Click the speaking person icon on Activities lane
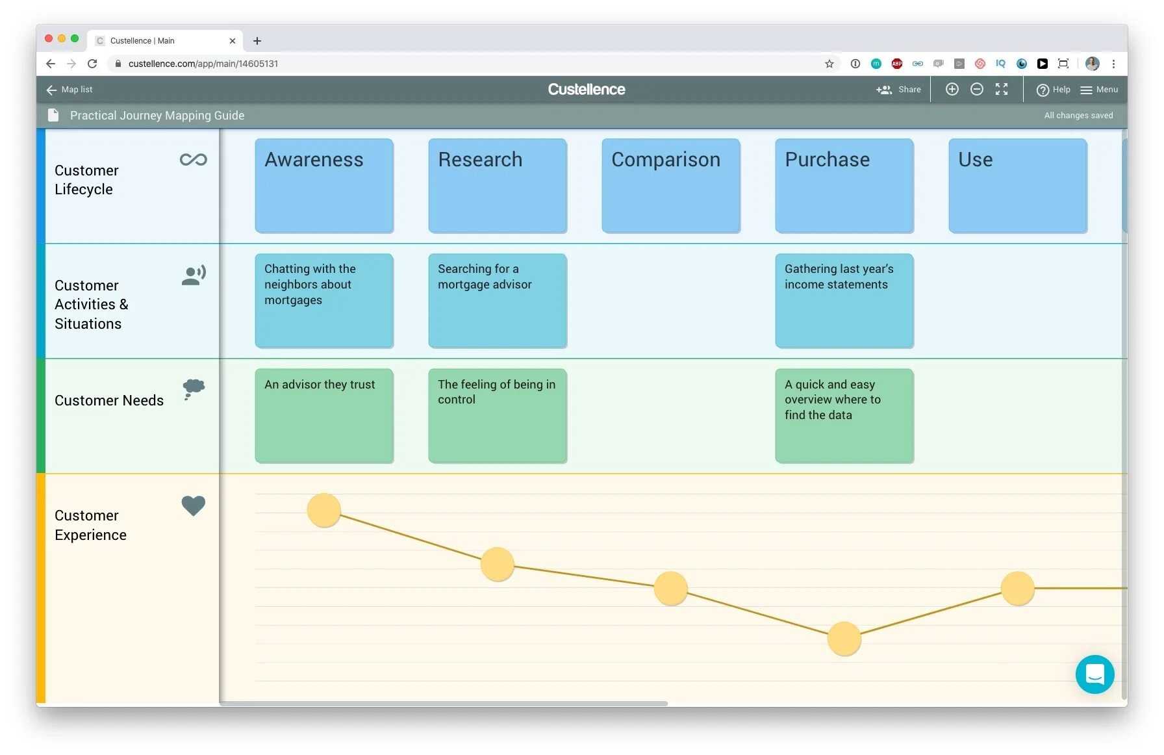 point(194,275)
